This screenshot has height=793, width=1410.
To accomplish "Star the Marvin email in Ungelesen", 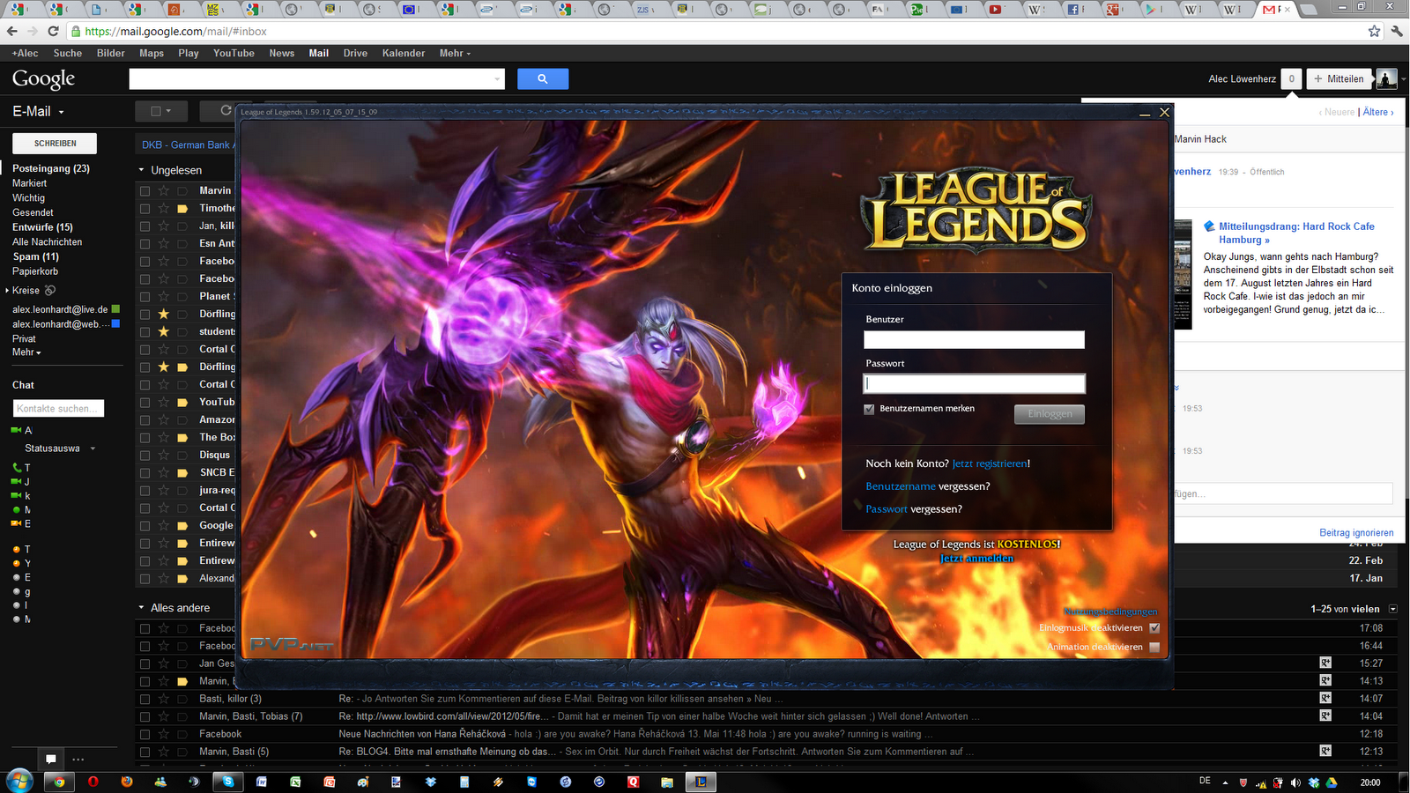I will coord(163,190).
